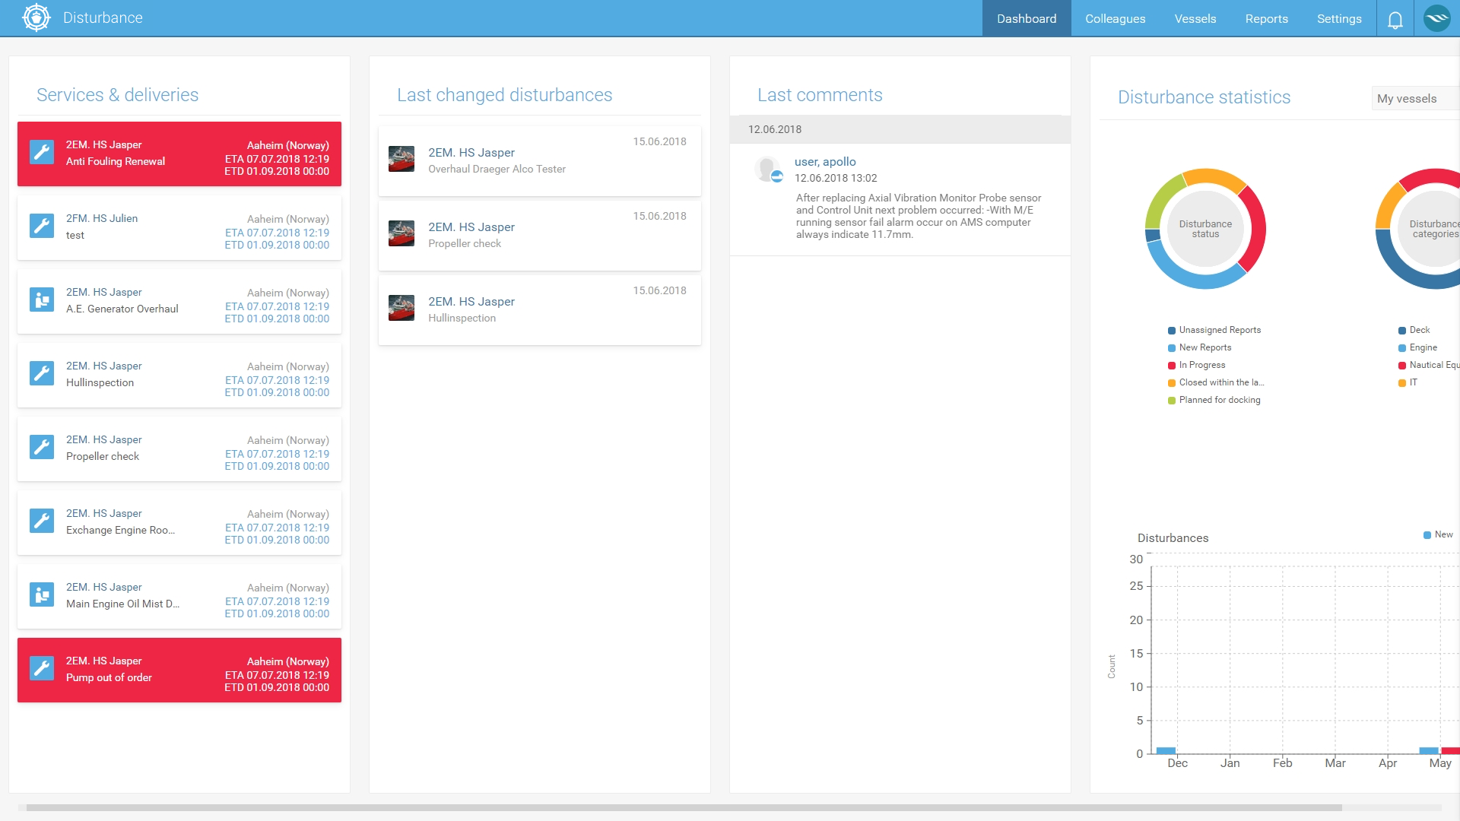The height and width of the screenshot is (821, 1460).
Task: Click delivery icon on Main Engine Oil Mist card
Action: pos(42,595)
